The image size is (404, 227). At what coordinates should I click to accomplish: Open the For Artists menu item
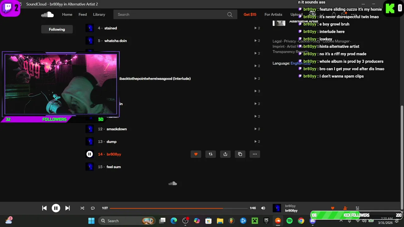pyautogui.click(x=273, y=15)
